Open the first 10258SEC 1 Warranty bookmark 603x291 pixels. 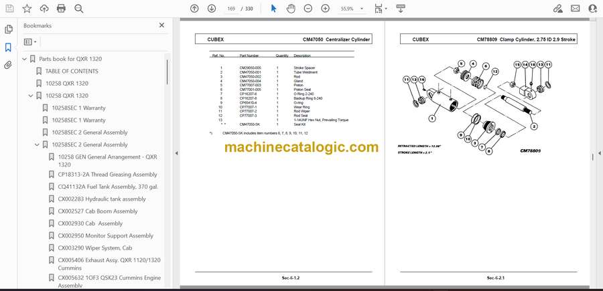click(78, 108)
